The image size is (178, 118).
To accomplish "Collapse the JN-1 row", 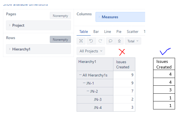I will 84,83.
